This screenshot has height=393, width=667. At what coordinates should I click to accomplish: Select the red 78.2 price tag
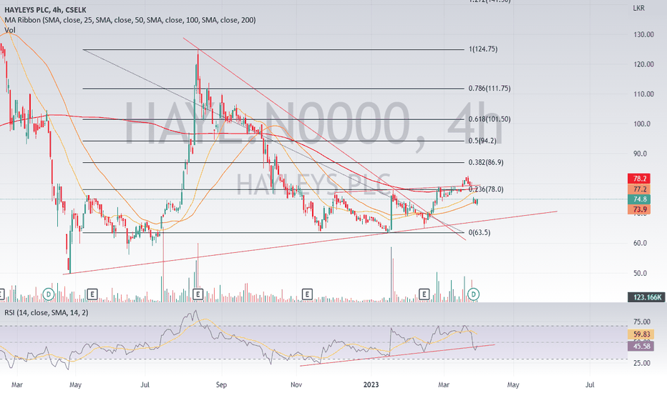coord(639,179)
